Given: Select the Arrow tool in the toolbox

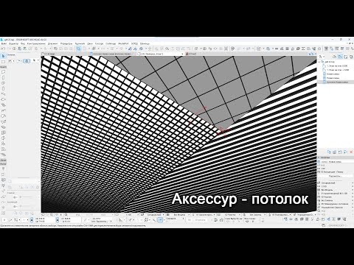Looking at the screenshot, I should coord(3,56).
